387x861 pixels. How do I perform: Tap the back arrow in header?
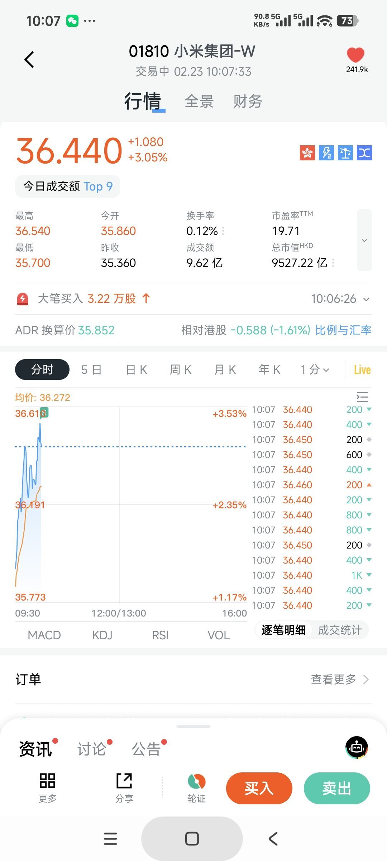[29, 60]
